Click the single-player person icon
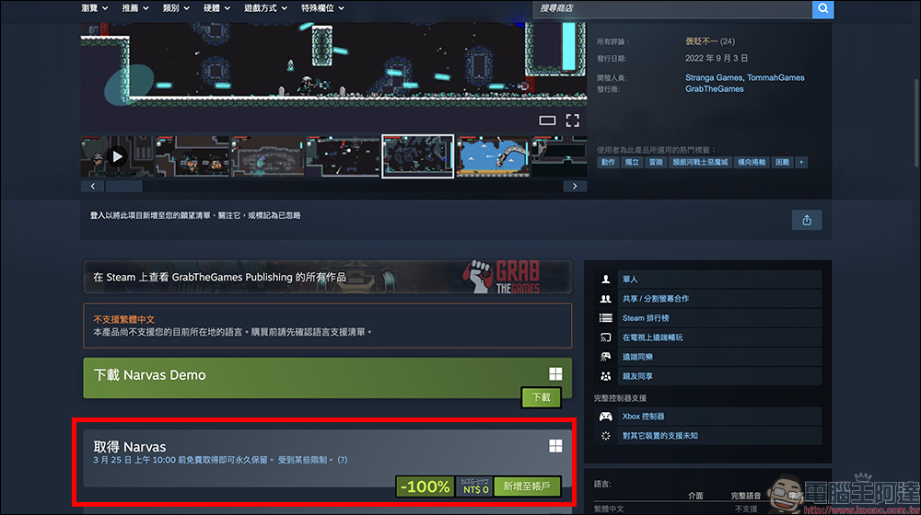 606,280
